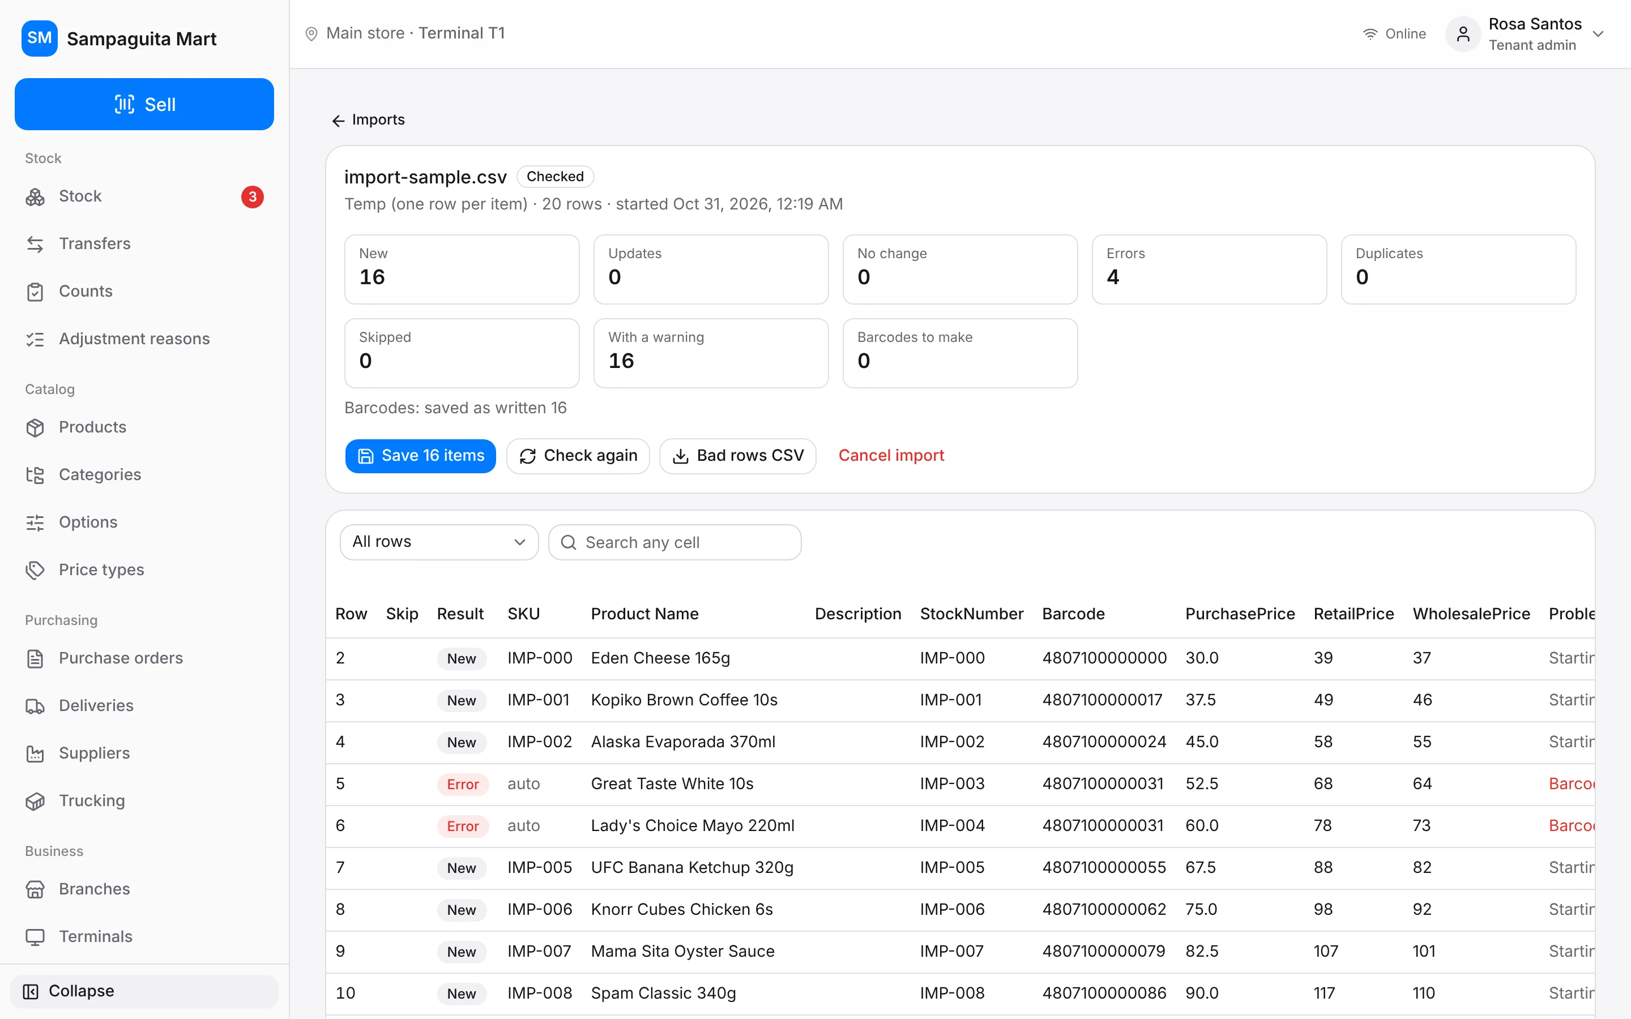Click barcode 4807100000055 cell

coord(1104,867)
